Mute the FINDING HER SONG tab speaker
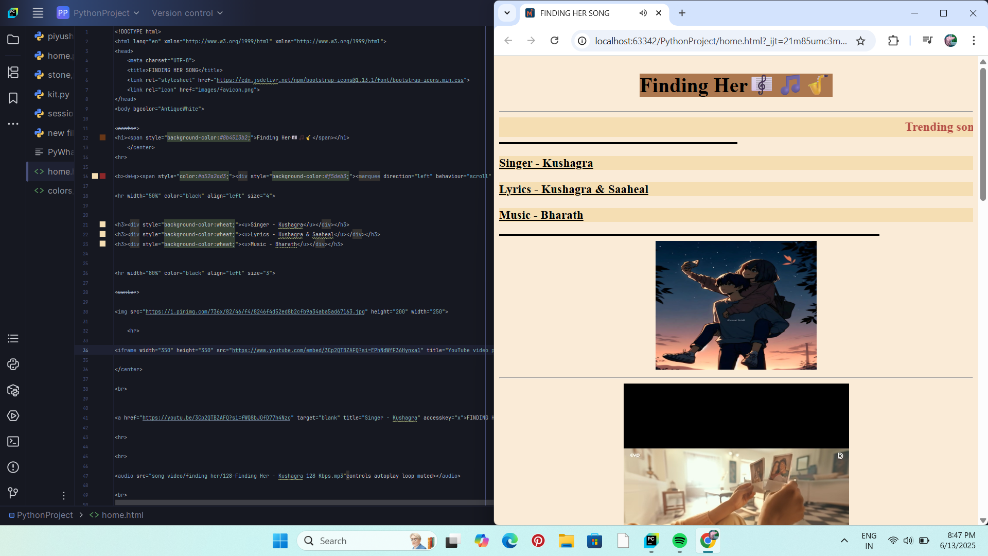Screen dimensions: 988x556 (x=643, y=13)
